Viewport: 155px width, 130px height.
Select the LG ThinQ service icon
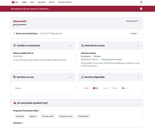pyautogui.click(x=86, y=88)
